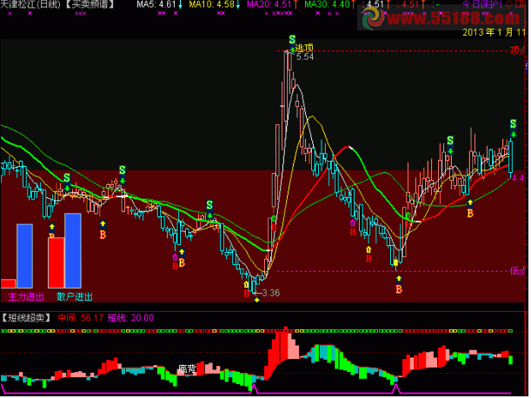
Task: Click the 2013年1月11 date label
Action: pyautogui.click(x=494, y=32)
